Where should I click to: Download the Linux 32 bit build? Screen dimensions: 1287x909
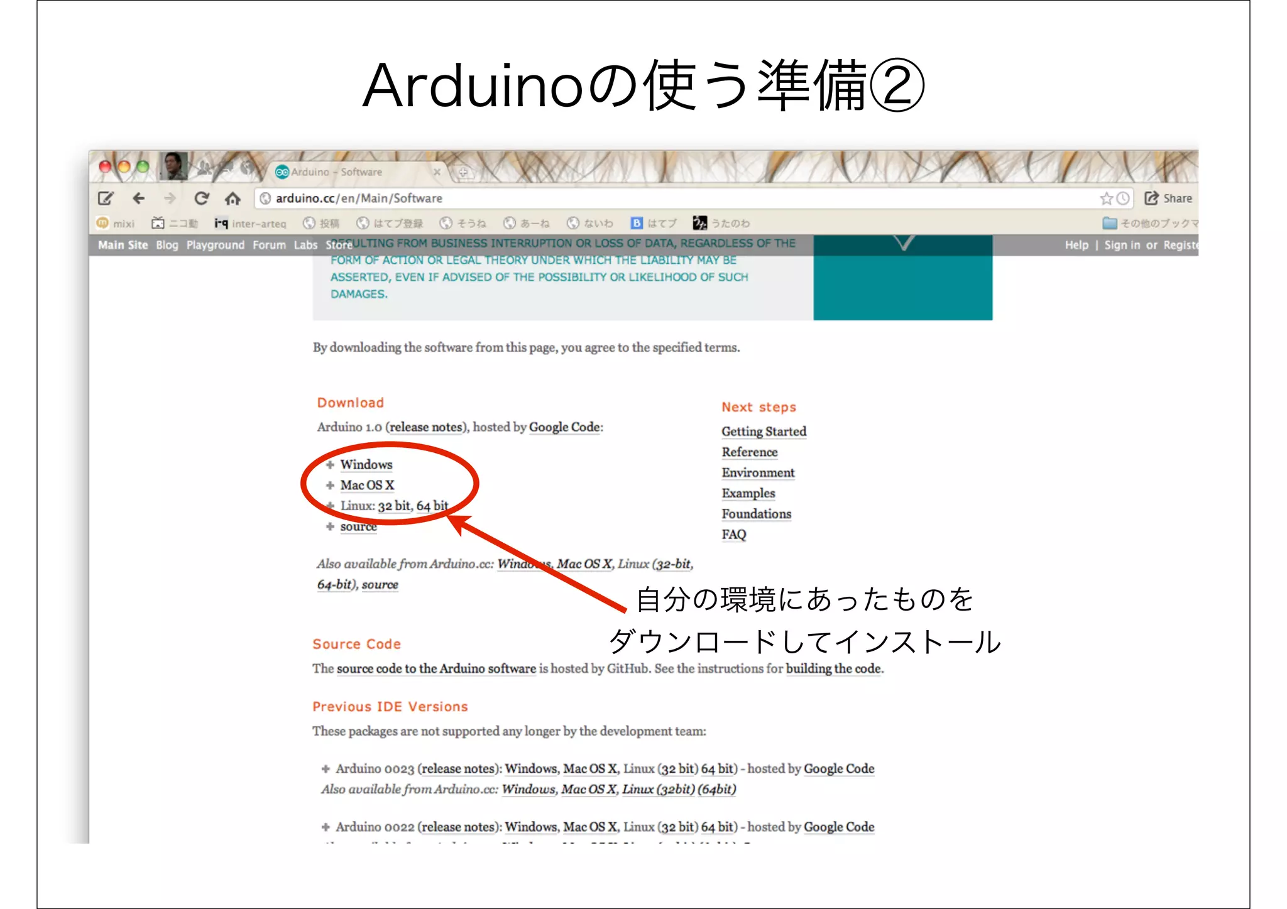click(394, 506)
